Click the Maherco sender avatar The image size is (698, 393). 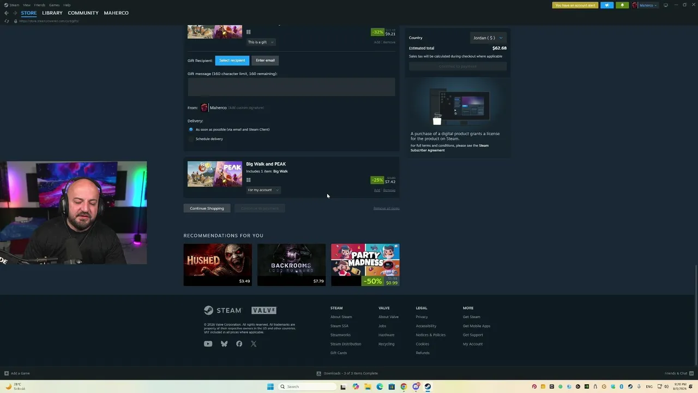204,108
